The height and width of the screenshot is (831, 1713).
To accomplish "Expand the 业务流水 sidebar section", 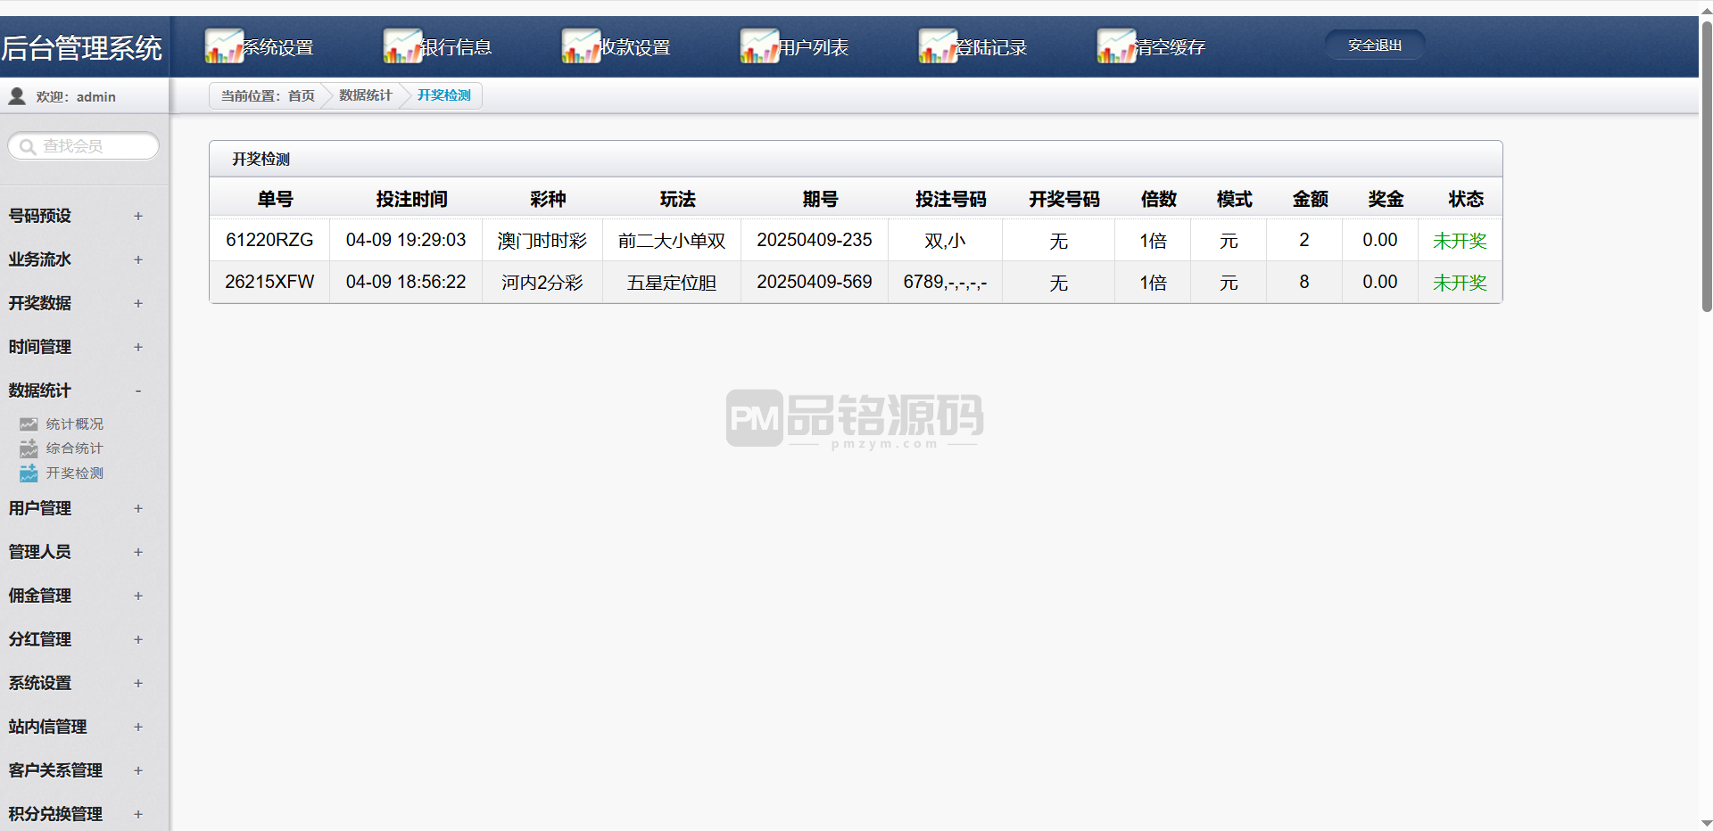I will pos(138,259).
